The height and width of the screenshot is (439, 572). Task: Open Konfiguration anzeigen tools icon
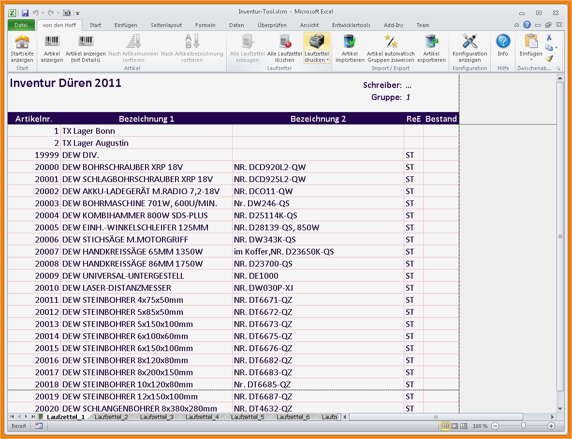469,42
